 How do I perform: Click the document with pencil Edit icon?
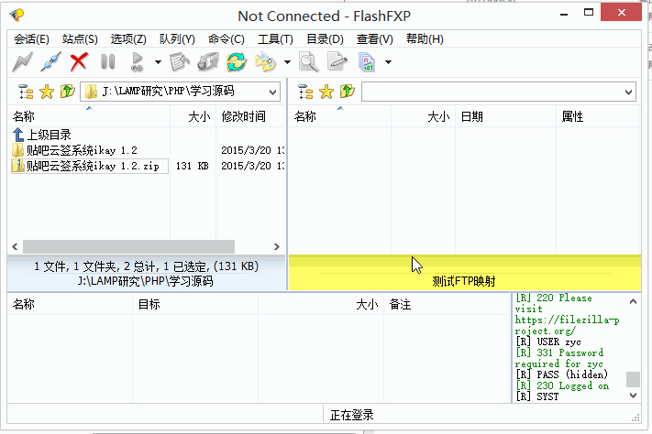point(337,62)
